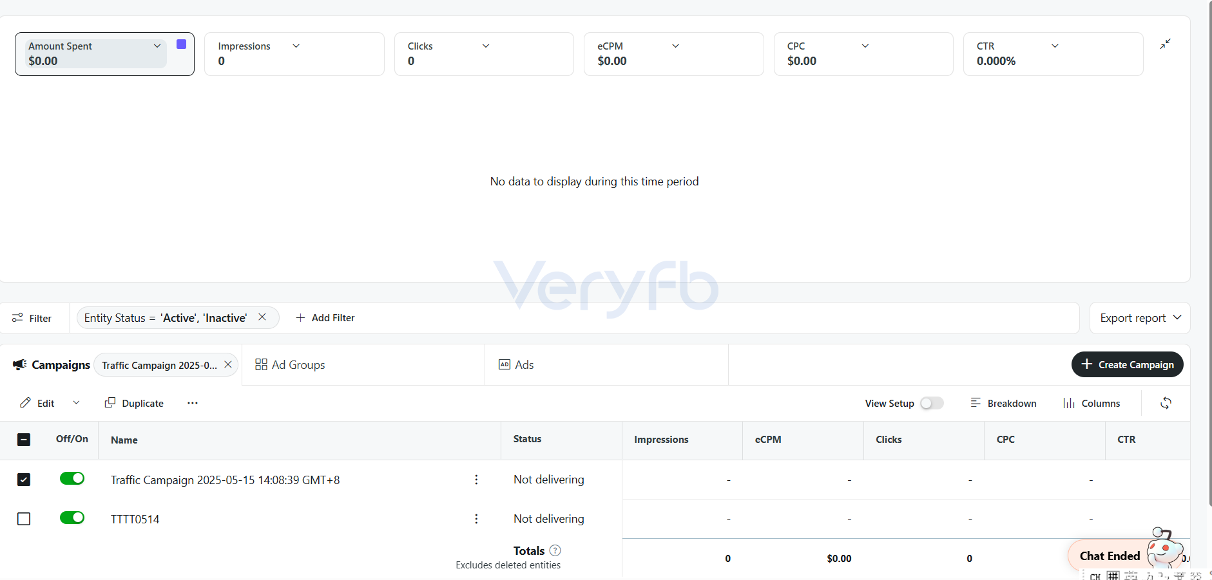This screenshot has width=1212, height=580.
Task: Switch to the Ads tab
Action: [x=516, y=365]
